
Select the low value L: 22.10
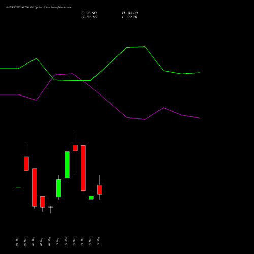[130, 17]
